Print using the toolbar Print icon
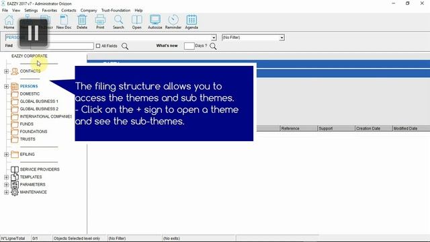This screenshot has width=430, height=242. pos(100,22)
